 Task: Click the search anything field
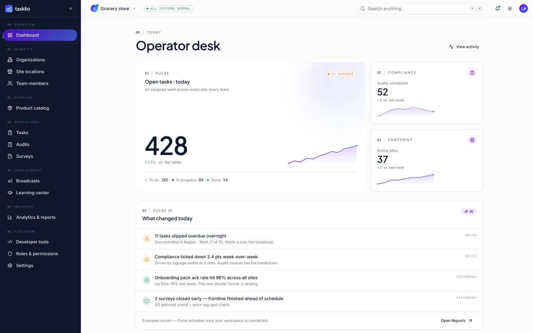tap(421, 9)
